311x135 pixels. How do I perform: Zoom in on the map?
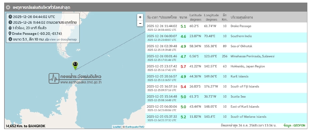point(140,17)
